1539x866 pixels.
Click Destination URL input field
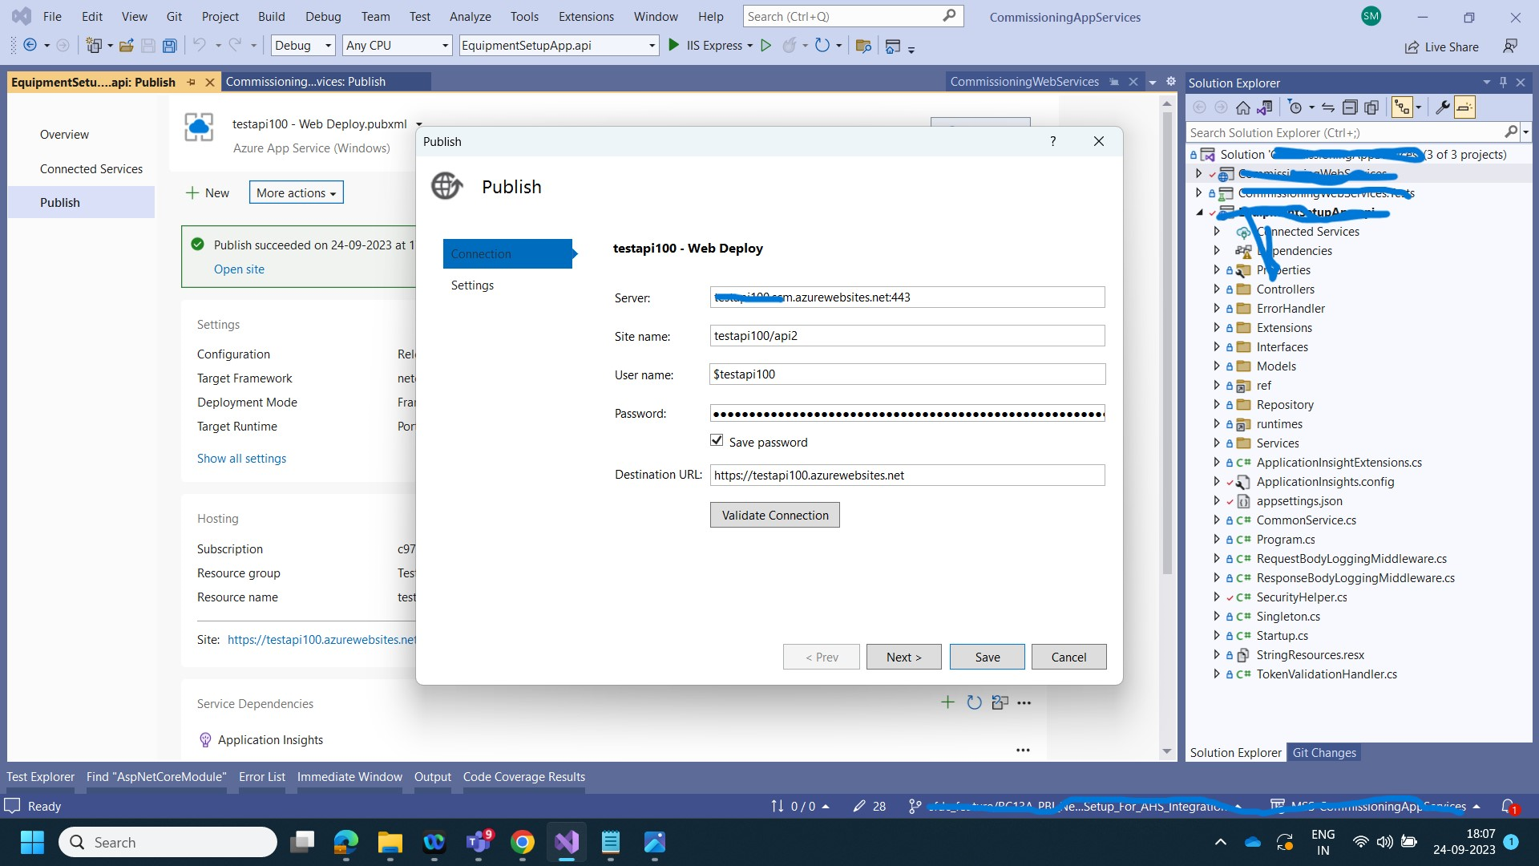[907, 475]
